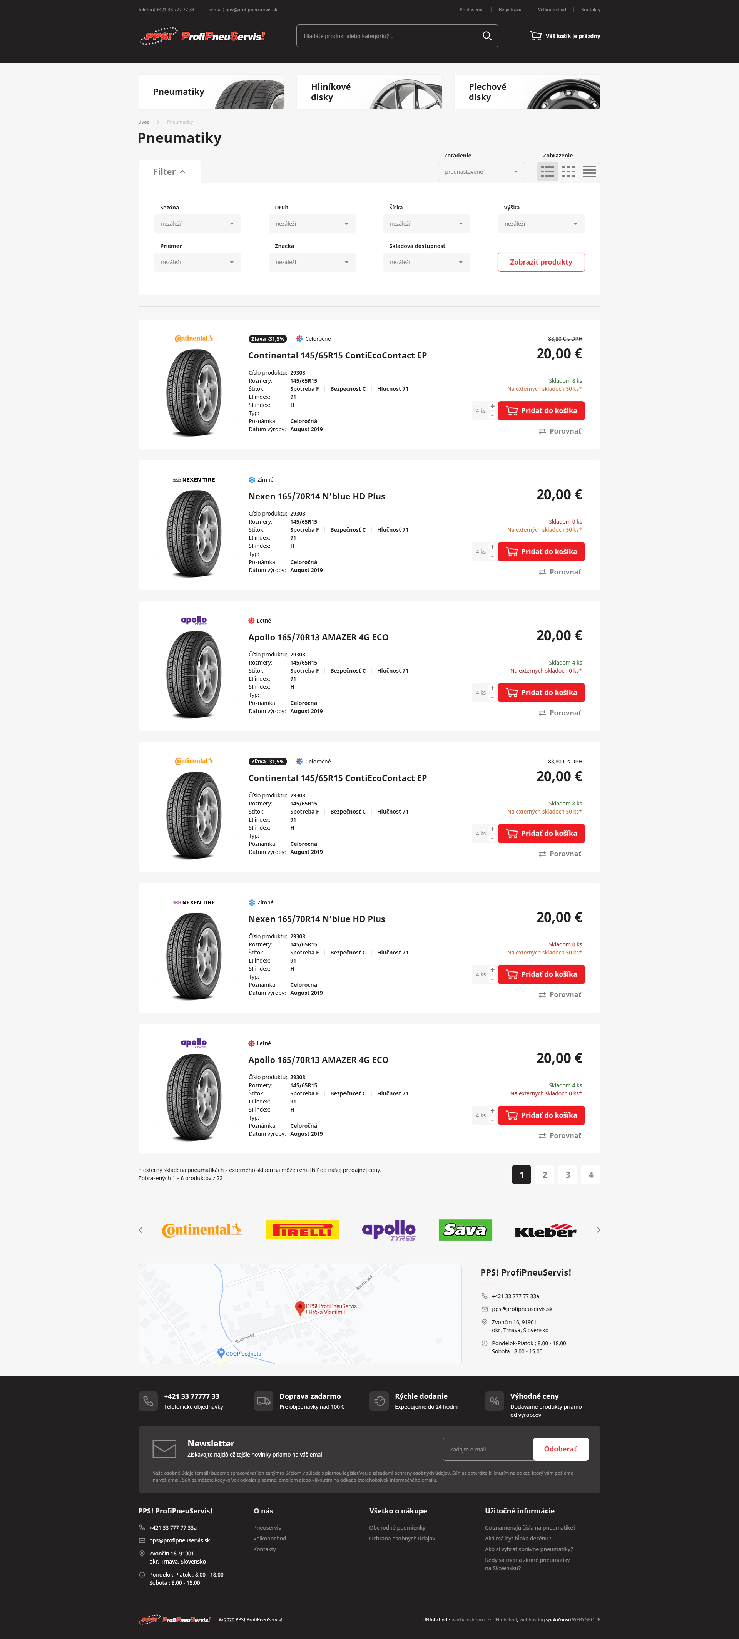Open the shopping cart icon

(x=535, y=36)
